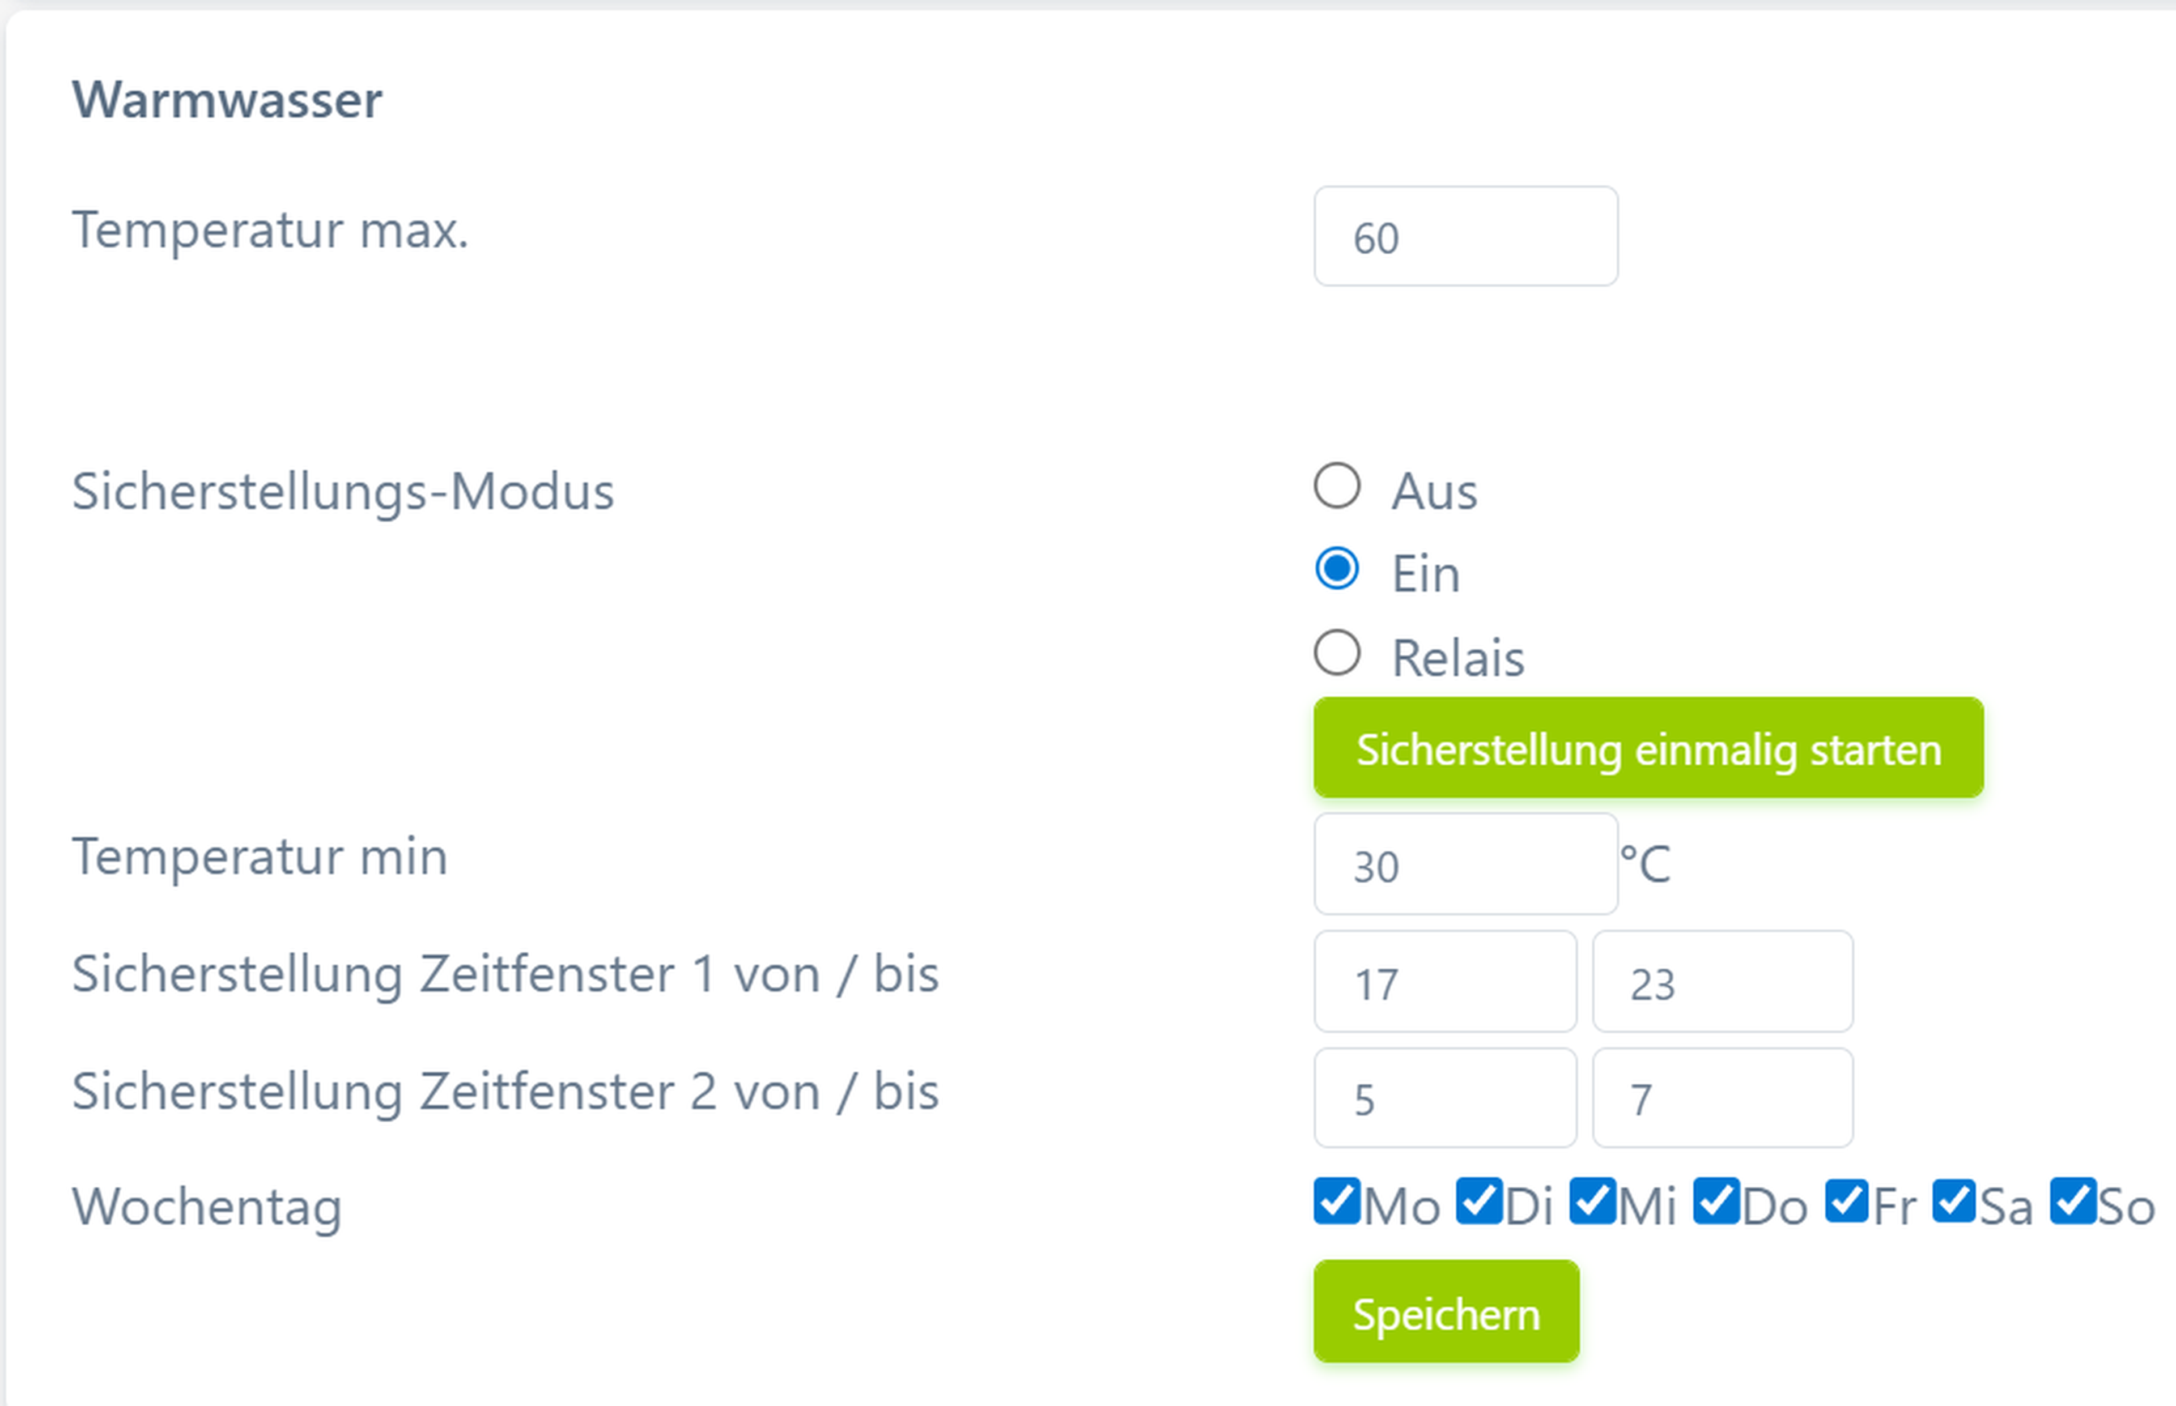The height and width of the screenshot is (1406, 2176).
Task: Toggle the Di weekday checkbox
Action: (1478, 1202)
